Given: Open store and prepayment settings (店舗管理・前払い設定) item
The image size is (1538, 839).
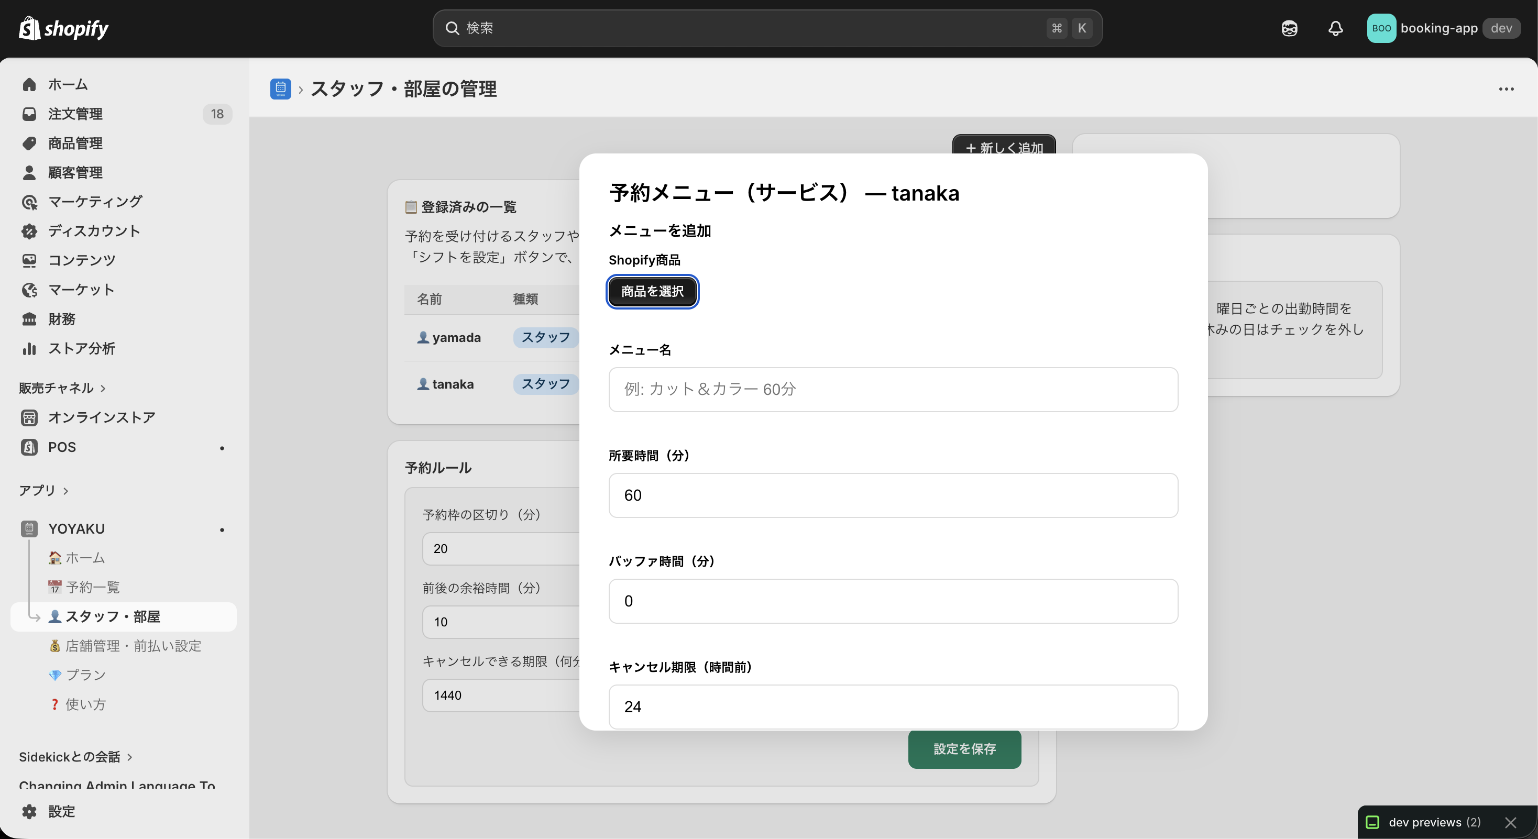Looking at the screenshot, I should 133,645.
